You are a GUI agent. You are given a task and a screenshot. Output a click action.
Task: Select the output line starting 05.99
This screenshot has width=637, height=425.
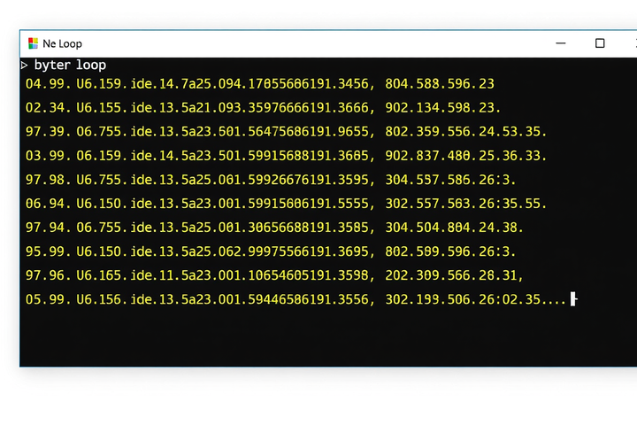[x=295, y=300]
